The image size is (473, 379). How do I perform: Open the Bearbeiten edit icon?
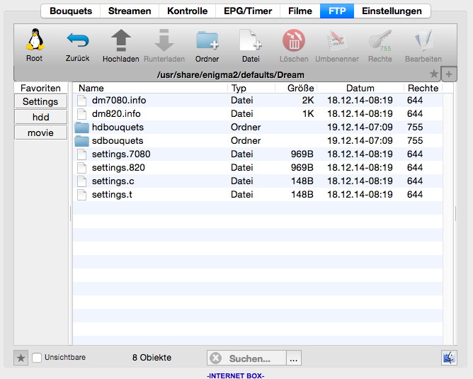[423, 40]
